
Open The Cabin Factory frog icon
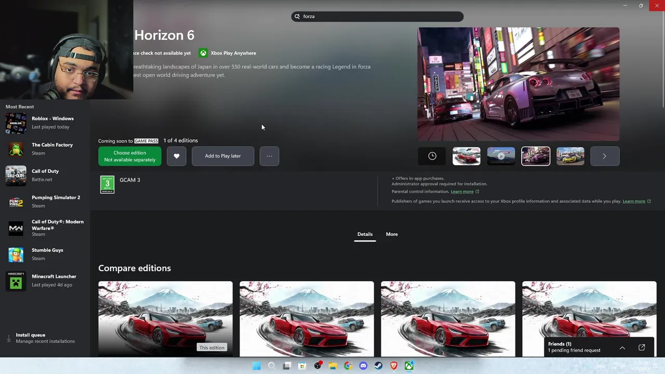[16, 149]
